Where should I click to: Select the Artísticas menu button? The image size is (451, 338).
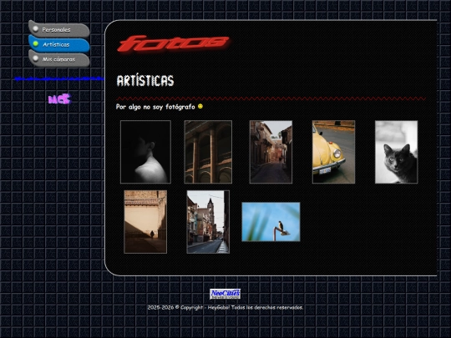[x=59, y=44]
